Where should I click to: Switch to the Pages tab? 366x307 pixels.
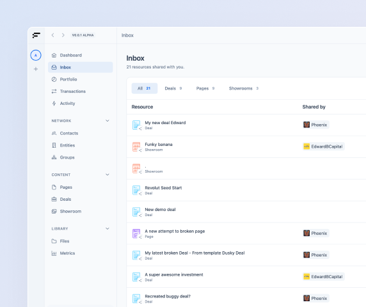(205, 88)
